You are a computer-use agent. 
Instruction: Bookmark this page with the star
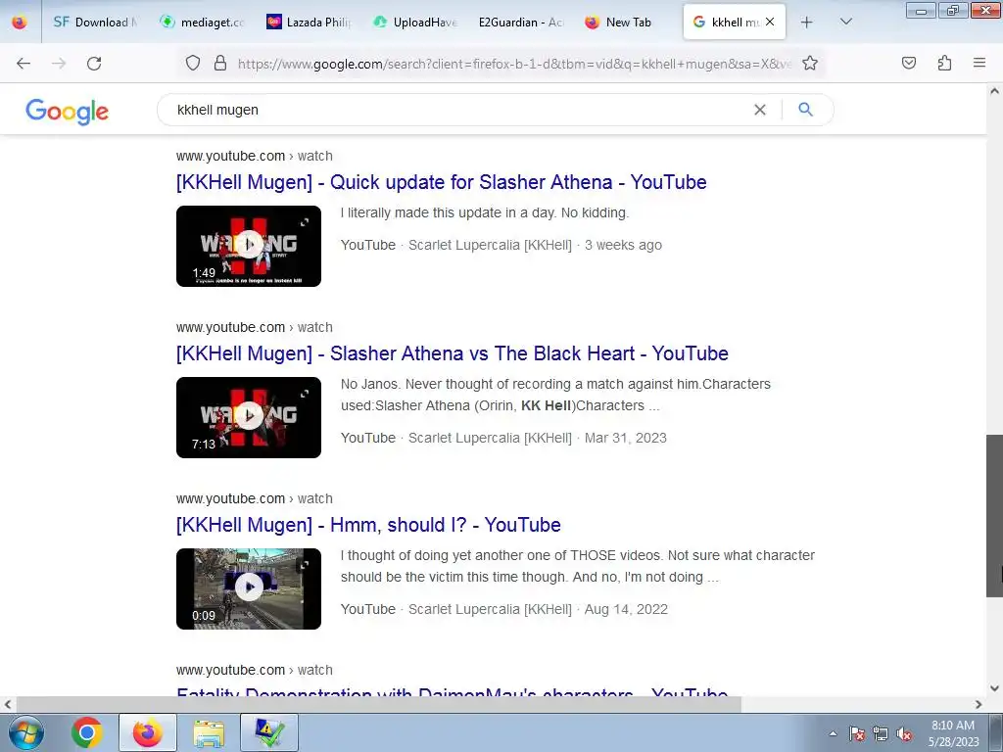tap(810, 63)
